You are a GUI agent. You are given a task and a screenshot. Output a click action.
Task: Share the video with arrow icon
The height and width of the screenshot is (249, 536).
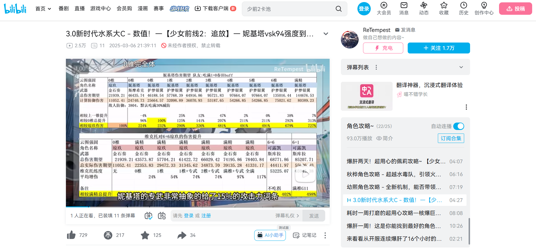182,235
